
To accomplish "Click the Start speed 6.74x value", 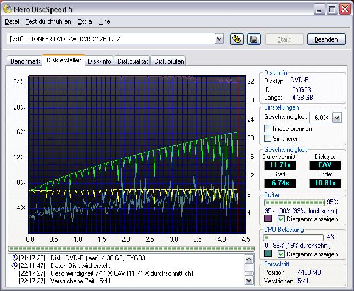I will 280,183.
